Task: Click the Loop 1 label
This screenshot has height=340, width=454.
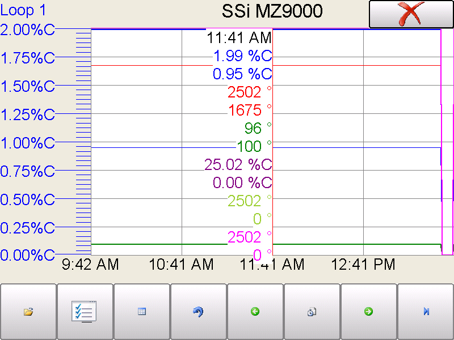Action: (23, 10)
